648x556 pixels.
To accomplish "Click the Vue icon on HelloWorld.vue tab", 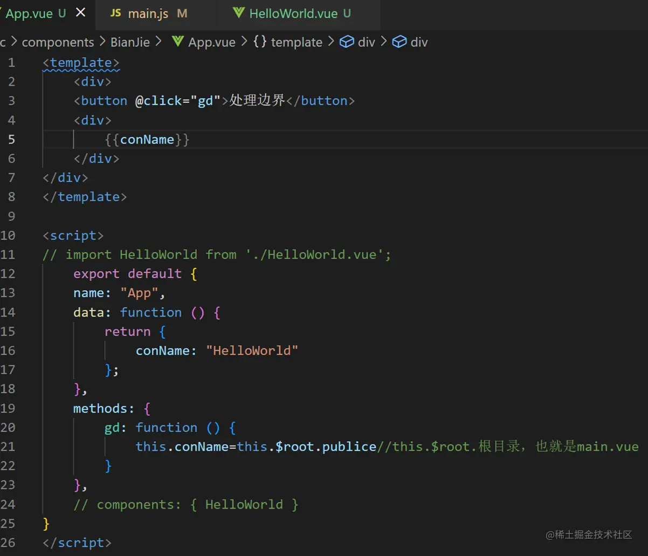I will tap(239, 13).
